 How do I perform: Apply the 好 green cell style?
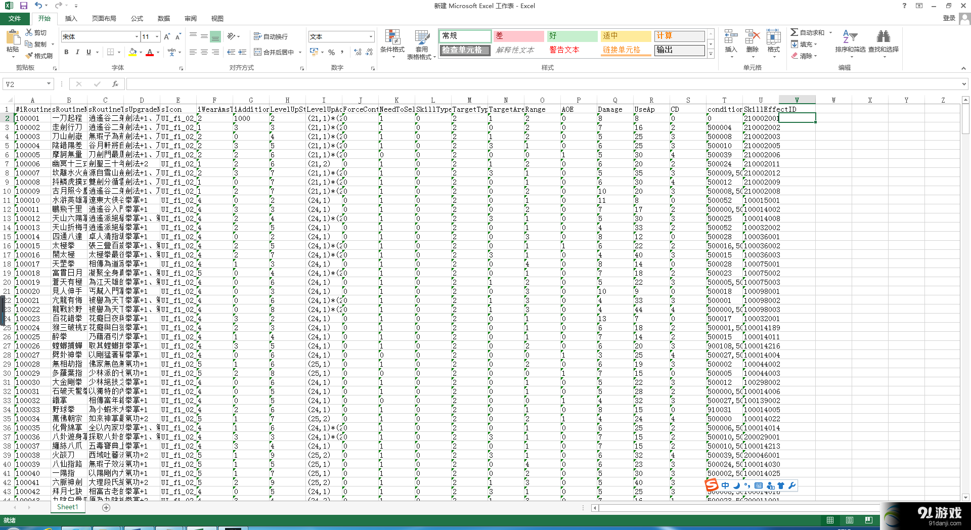[572, 36]
